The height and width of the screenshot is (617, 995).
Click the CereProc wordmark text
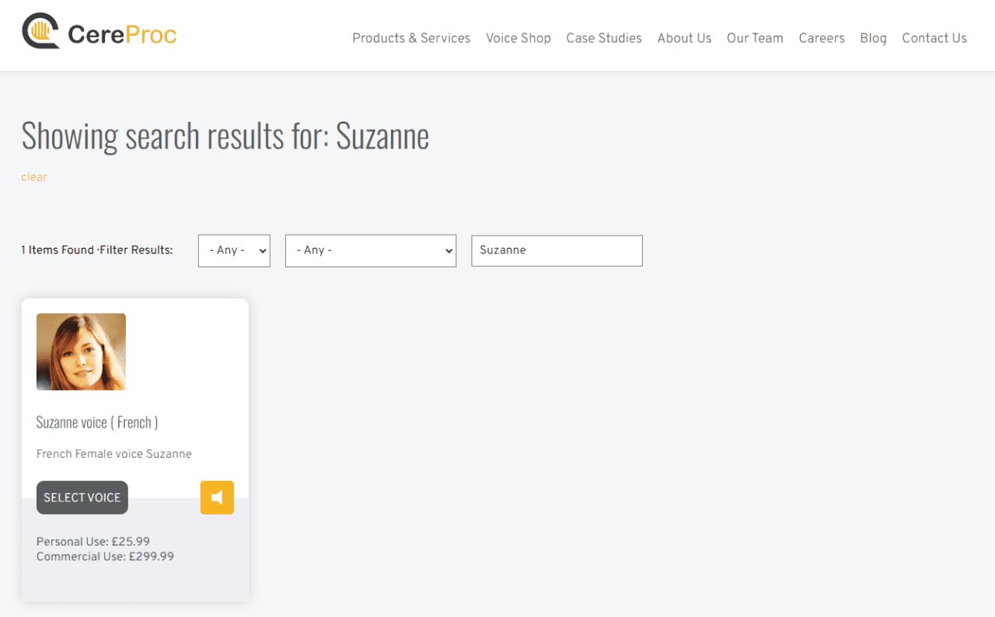click(122, 34)
